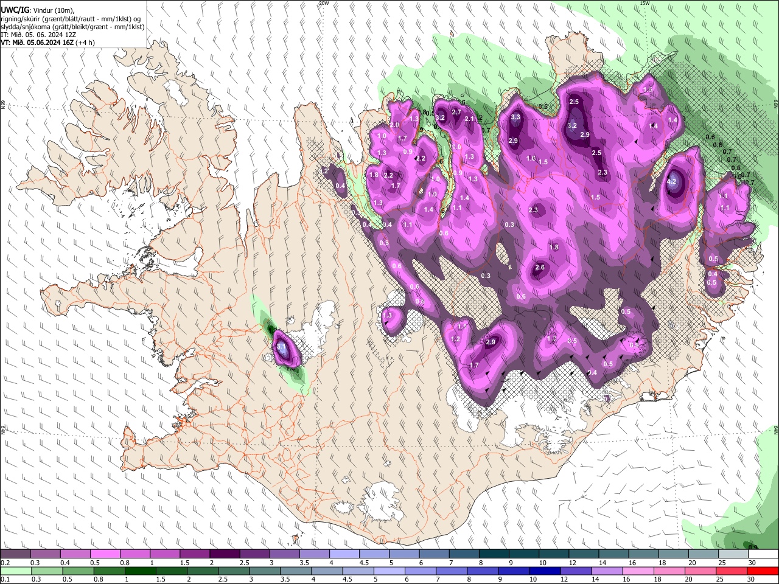The image size is (779, 584).
Task: Select the lower legend swatch labeled 2
Action: [203, 571]
